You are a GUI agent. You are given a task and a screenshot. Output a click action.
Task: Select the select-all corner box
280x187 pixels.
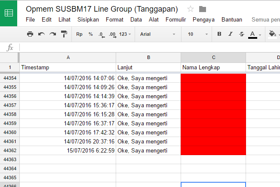click(9, 57)
